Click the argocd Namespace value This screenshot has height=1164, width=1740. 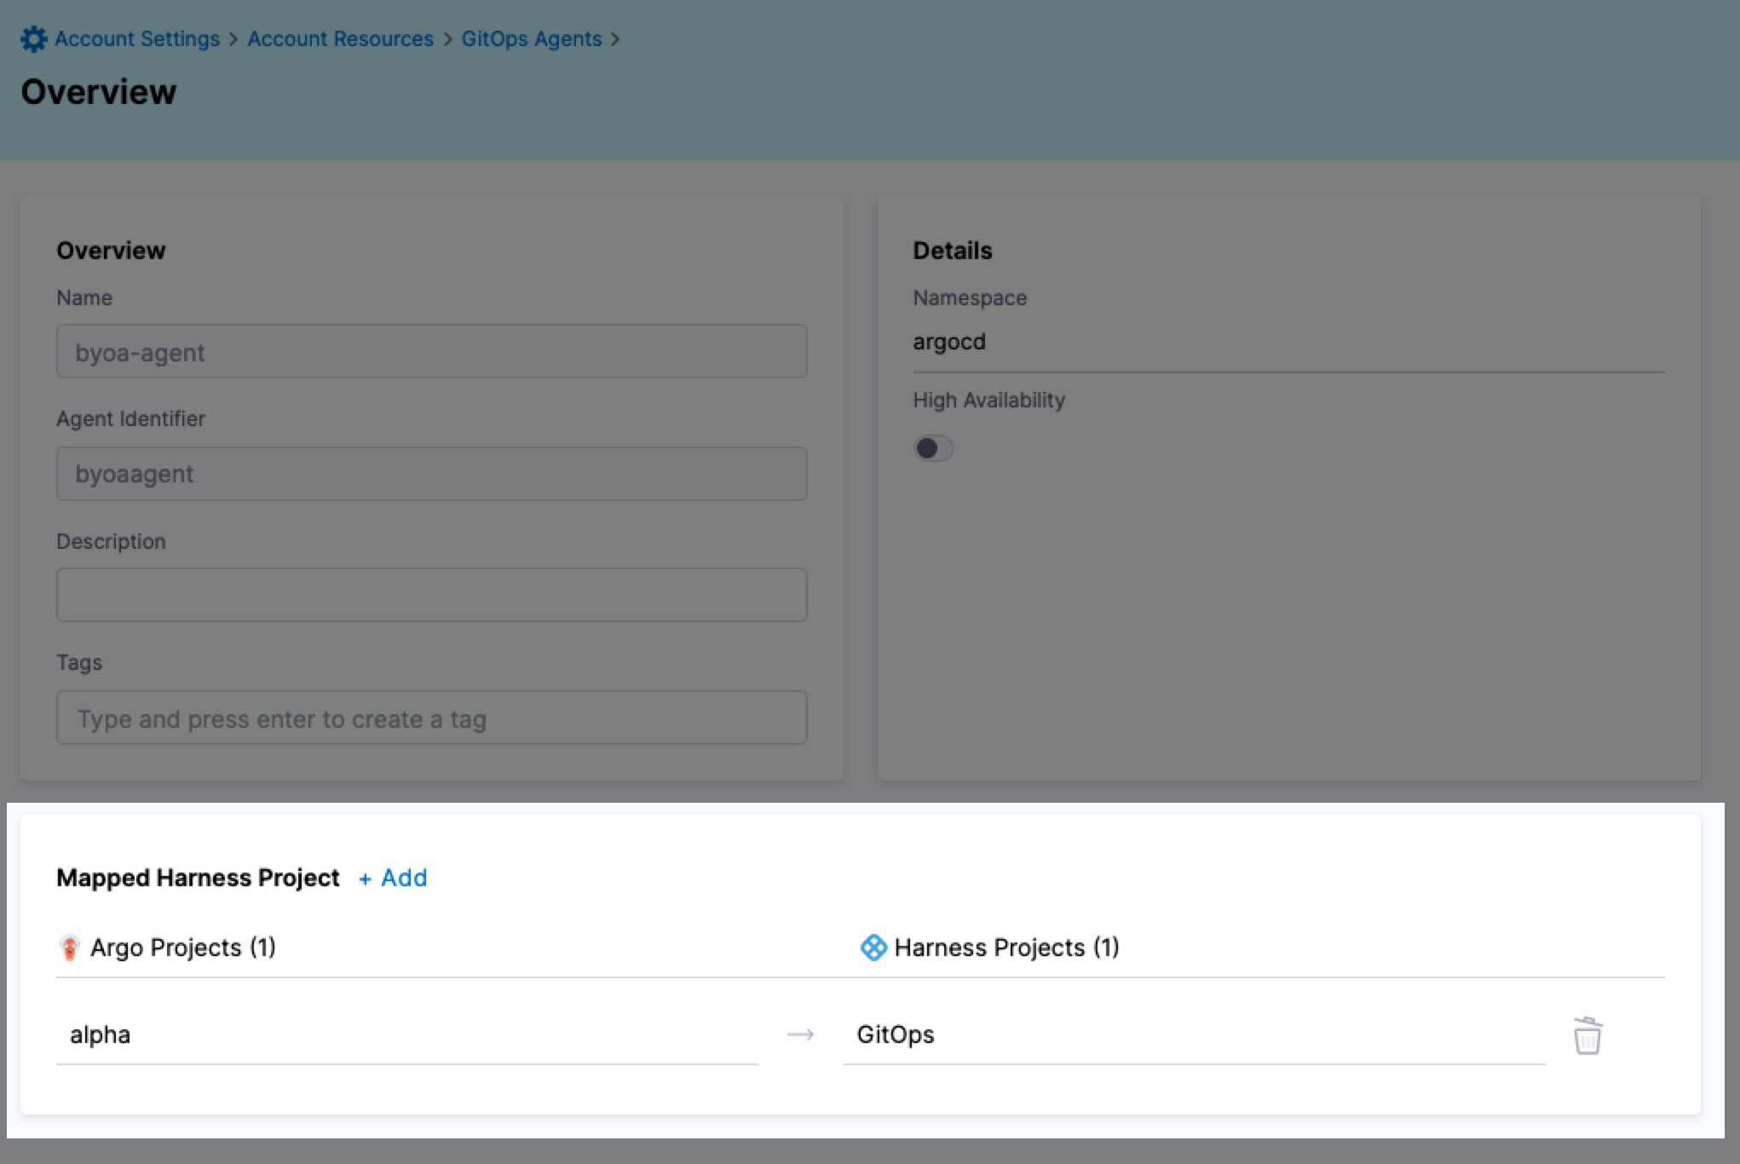pos(949,342)
